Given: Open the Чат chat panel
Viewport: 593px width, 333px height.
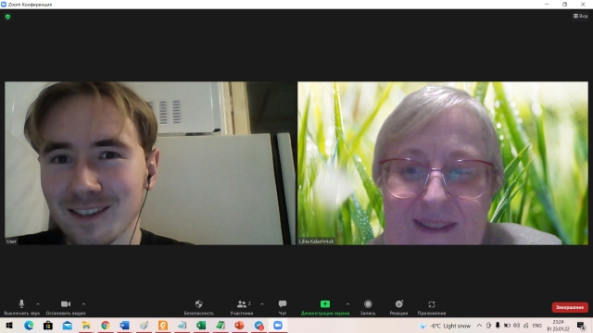Looking at the screenshot, I should 283,307.
